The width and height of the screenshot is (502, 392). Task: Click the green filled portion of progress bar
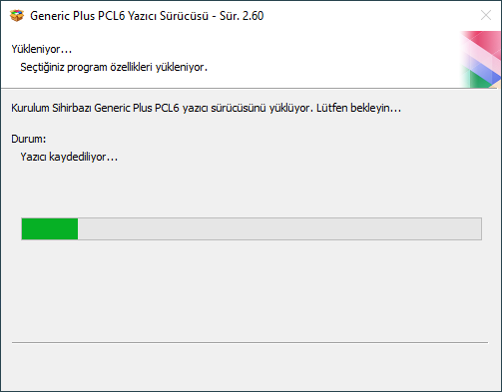(50, 228)
